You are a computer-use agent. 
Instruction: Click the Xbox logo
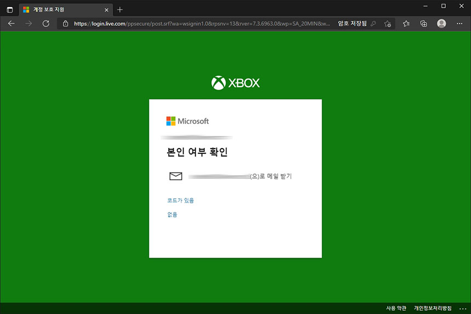point(235,83)
